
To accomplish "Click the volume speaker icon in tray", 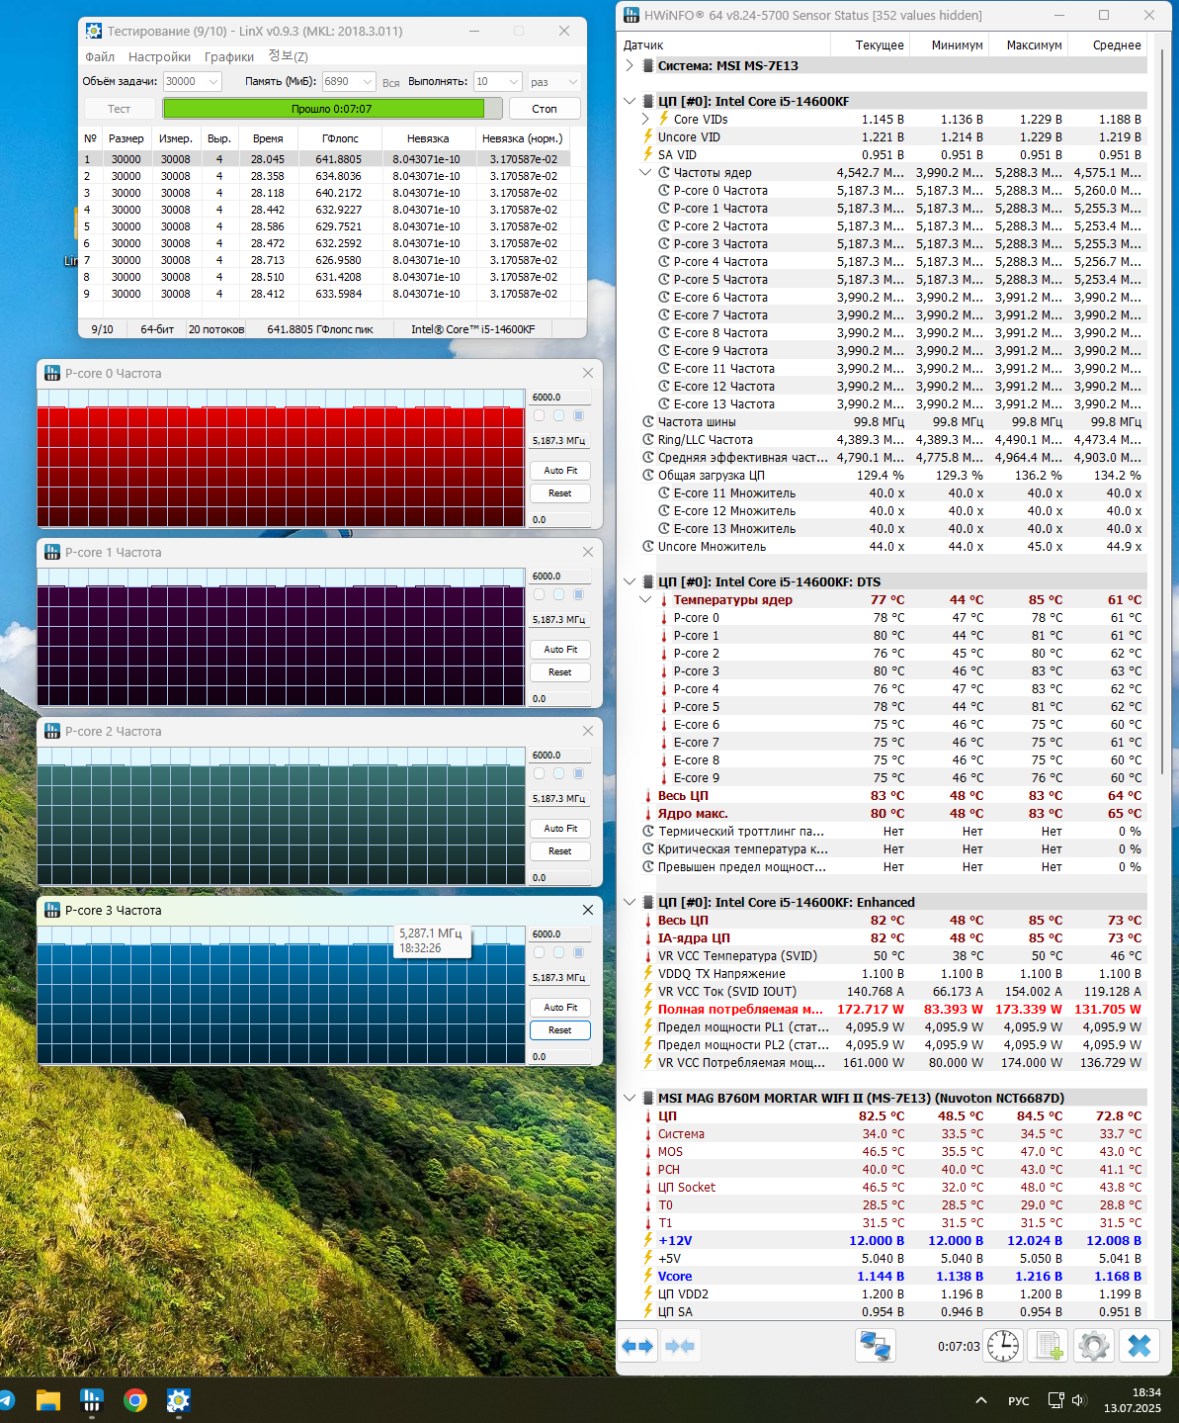I will coord(1078,1400).
